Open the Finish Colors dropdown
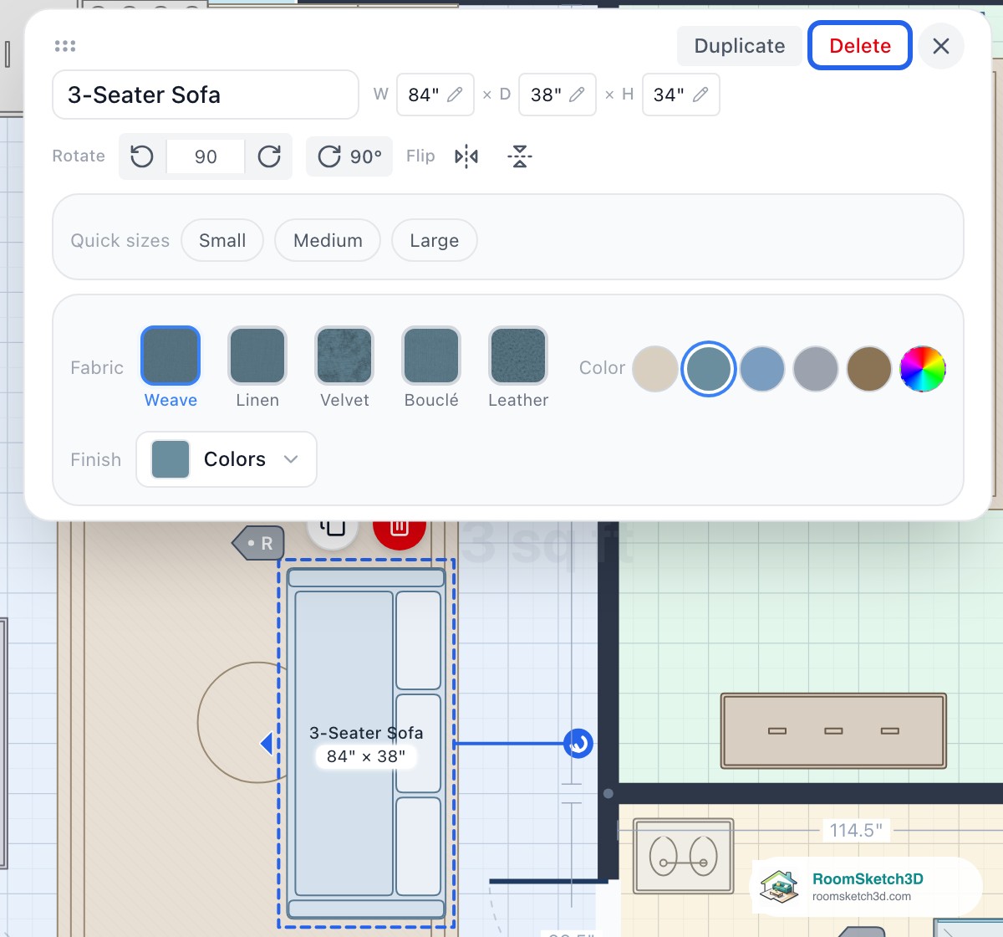The height and width of the screenshot is (937, 1003). [x=227, y=459]
